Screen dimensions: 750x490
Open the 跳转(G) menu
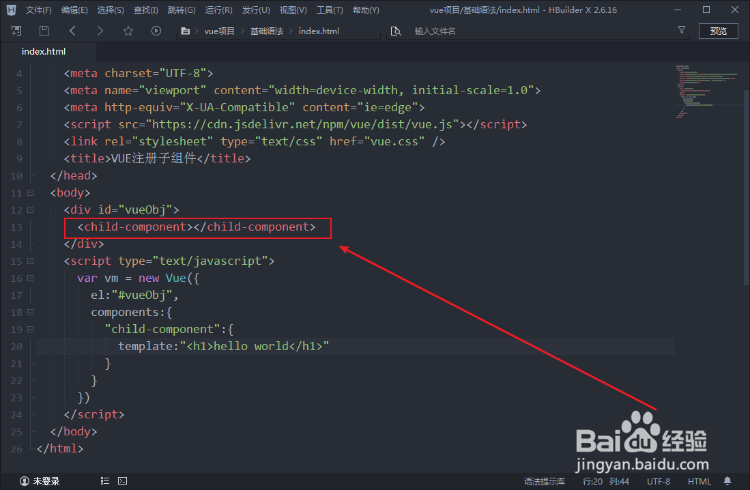tap(182, 10)
